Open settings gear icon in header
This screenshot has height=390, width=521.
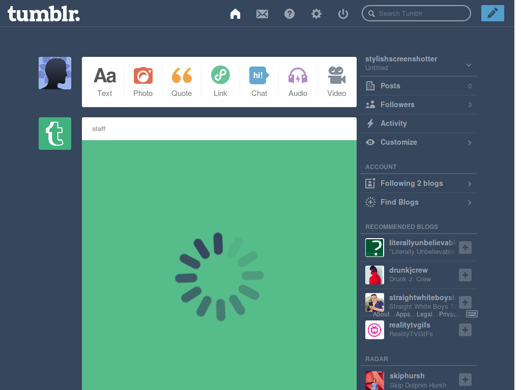(316, 14)
